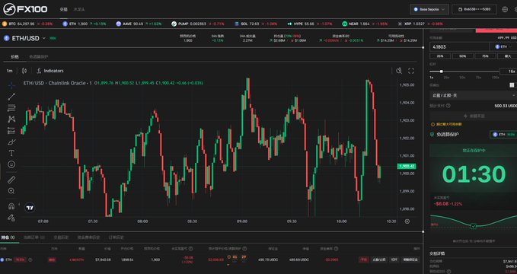Open the Base Sepolia network dropdown
Screen dimensions: 517x274
pyautogui.click(x=429, y=9)
